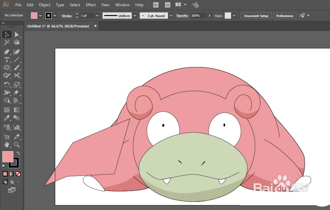330x210 pixels.
Task: Select the Paintbrush tool
Action: (x=16, y=68)
